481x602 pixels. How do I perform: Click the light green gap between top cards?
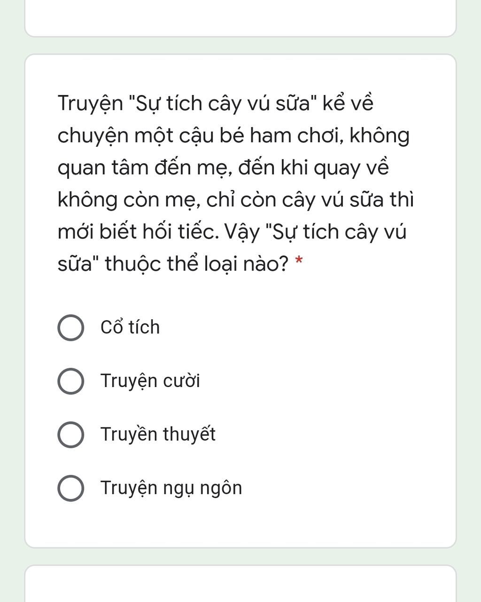pyautogui.click(x=240, y=46)
